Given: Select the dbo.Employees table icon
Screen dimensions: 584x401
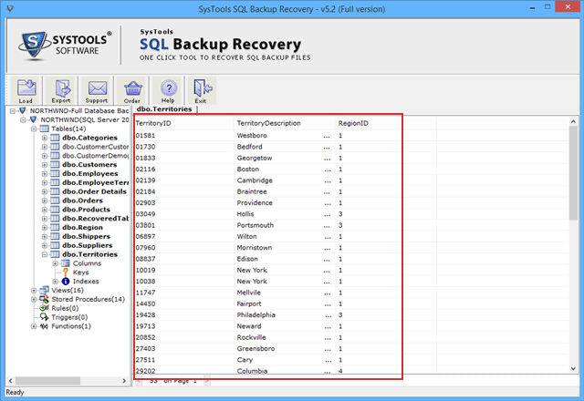Looking at the screenshot, I should pos(55,173).
